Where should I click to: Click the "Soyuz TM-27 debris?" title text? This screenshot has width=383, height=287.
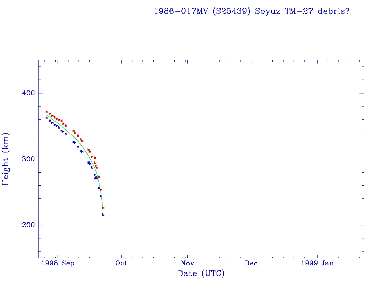(x=302, y=11)
